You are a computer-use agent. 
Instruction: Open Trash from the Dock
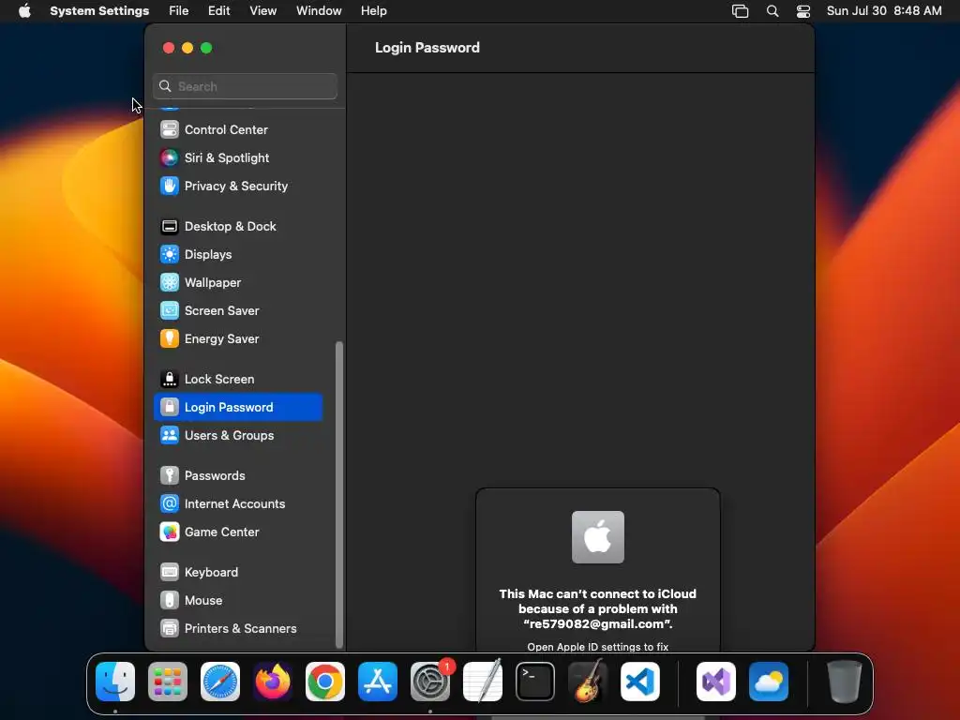point(845,682)
